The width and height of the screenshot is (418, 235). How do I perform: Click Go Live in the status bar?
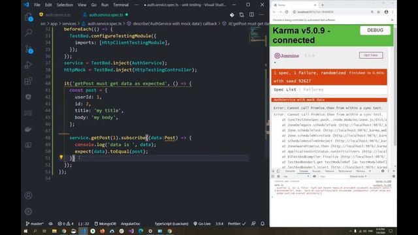(202, 224)
